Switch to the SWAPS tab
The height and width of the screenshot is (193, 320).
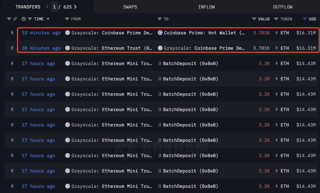point(130,7)
